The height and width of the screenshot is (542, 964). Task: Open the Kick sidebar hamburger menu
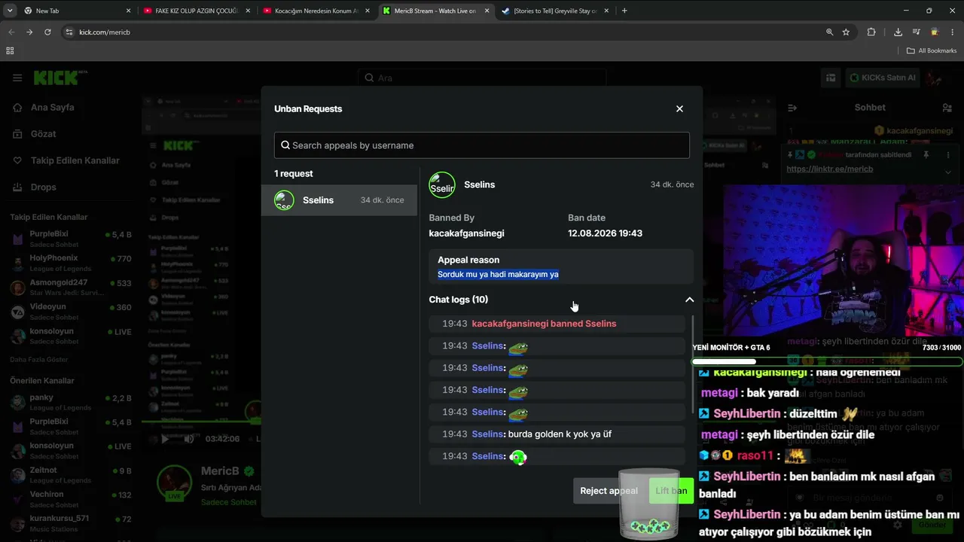point(17,78)
